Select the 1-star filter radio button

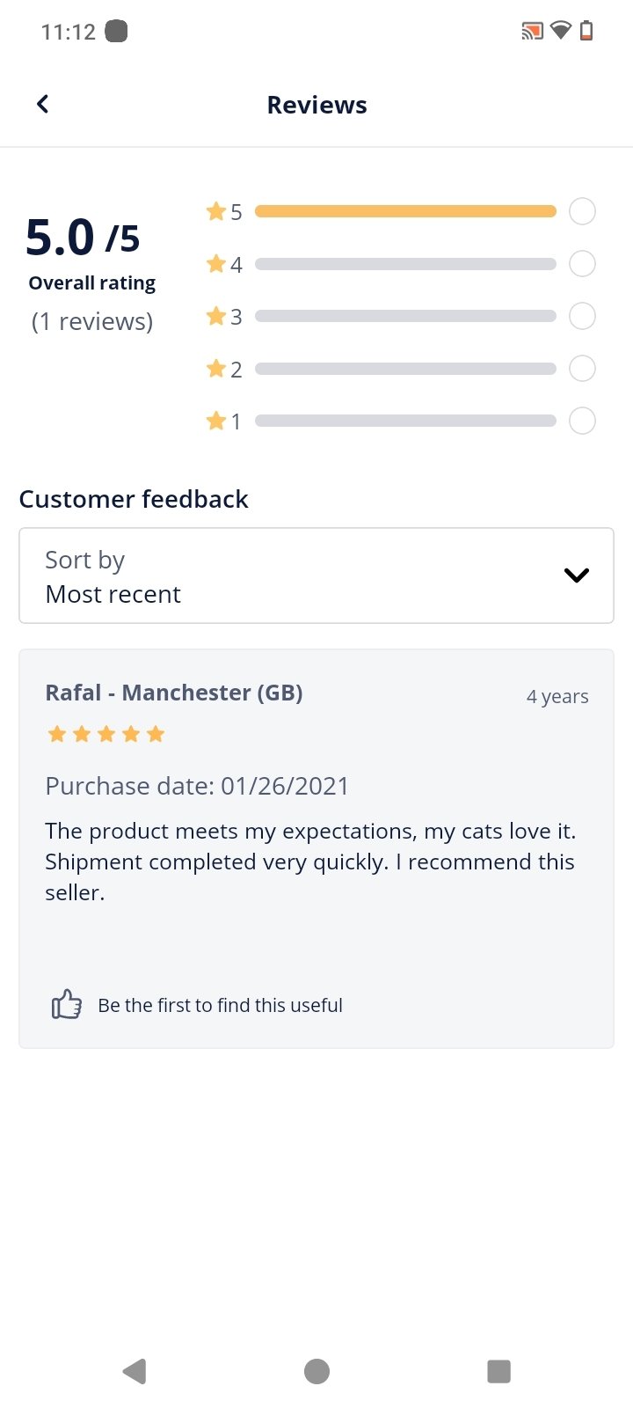pyautogui.click(x=582, y=421)
